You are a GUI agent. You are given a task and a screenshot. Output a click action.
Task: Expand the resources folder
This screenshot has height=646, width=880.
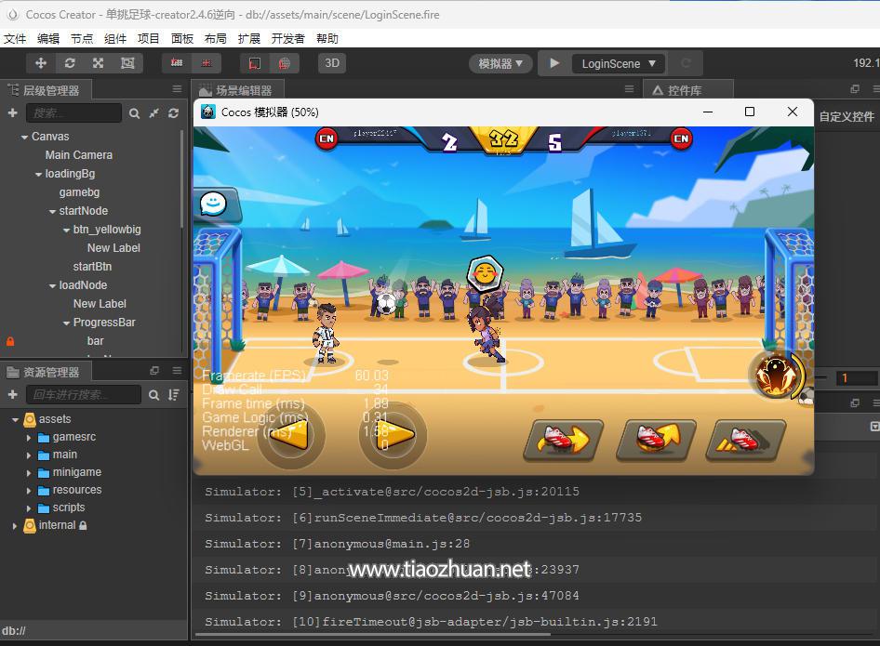(29, 491)
